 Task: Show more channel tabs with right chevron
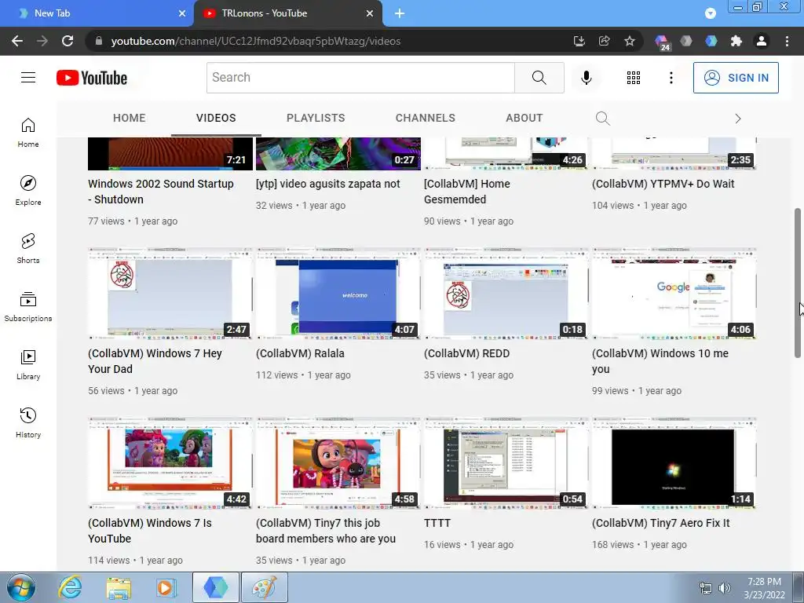click(x=738, y=119)
